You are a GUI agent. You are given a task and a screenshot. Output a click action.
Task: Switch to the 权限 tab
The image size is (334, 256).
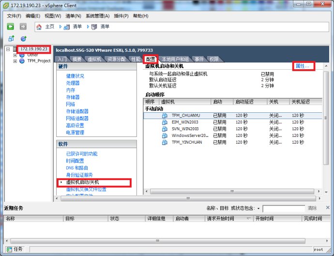[214, 59]
